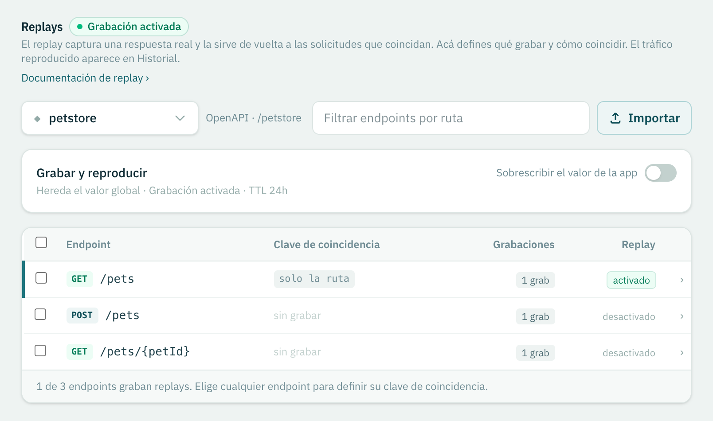Click the solo la ruta match key
This screenshot has height=421, width=713.
314,279
